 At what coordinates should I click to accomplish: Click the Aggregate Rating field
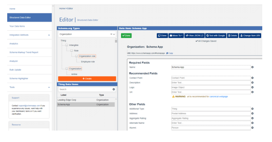(211, 118)
